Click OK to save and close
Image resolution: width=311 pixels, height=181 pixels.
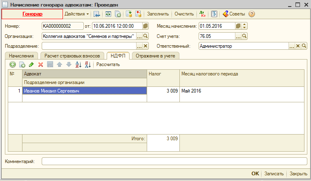pos(255,174)
